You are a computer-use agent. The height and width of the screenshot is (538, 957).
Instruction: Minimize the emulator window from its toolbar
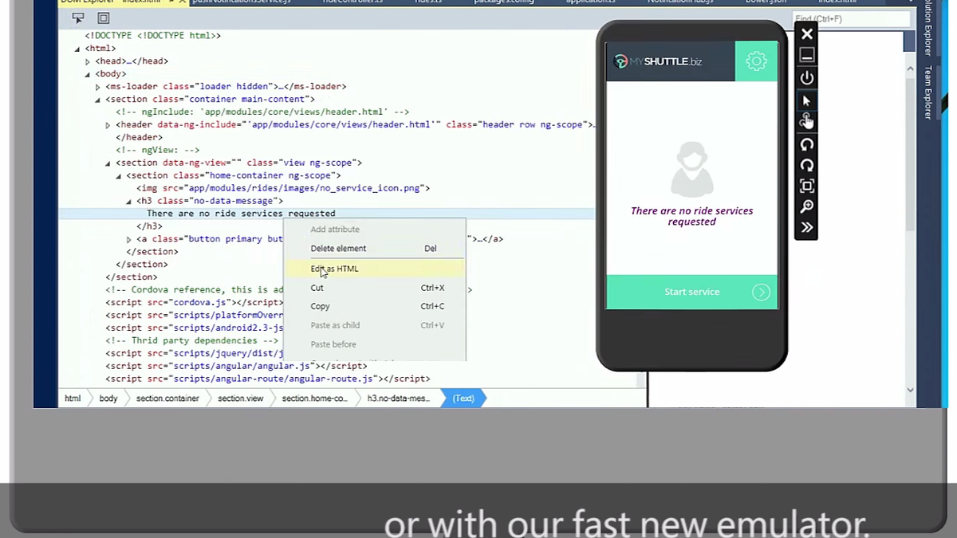(807, 55)
